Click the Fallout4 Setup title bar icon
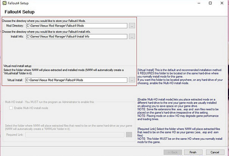Viewport: 229px width, 156px height. coord(4,3)
